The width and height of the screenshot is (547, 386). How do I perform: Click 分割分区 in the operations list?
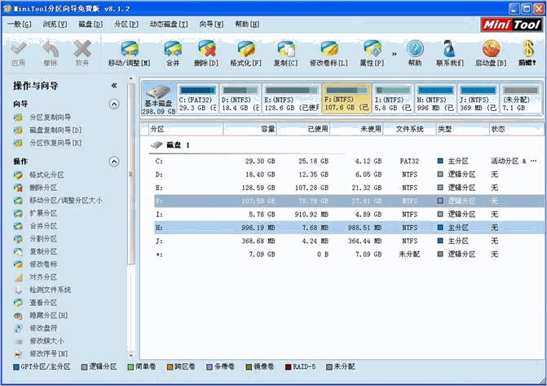[43, 239]
